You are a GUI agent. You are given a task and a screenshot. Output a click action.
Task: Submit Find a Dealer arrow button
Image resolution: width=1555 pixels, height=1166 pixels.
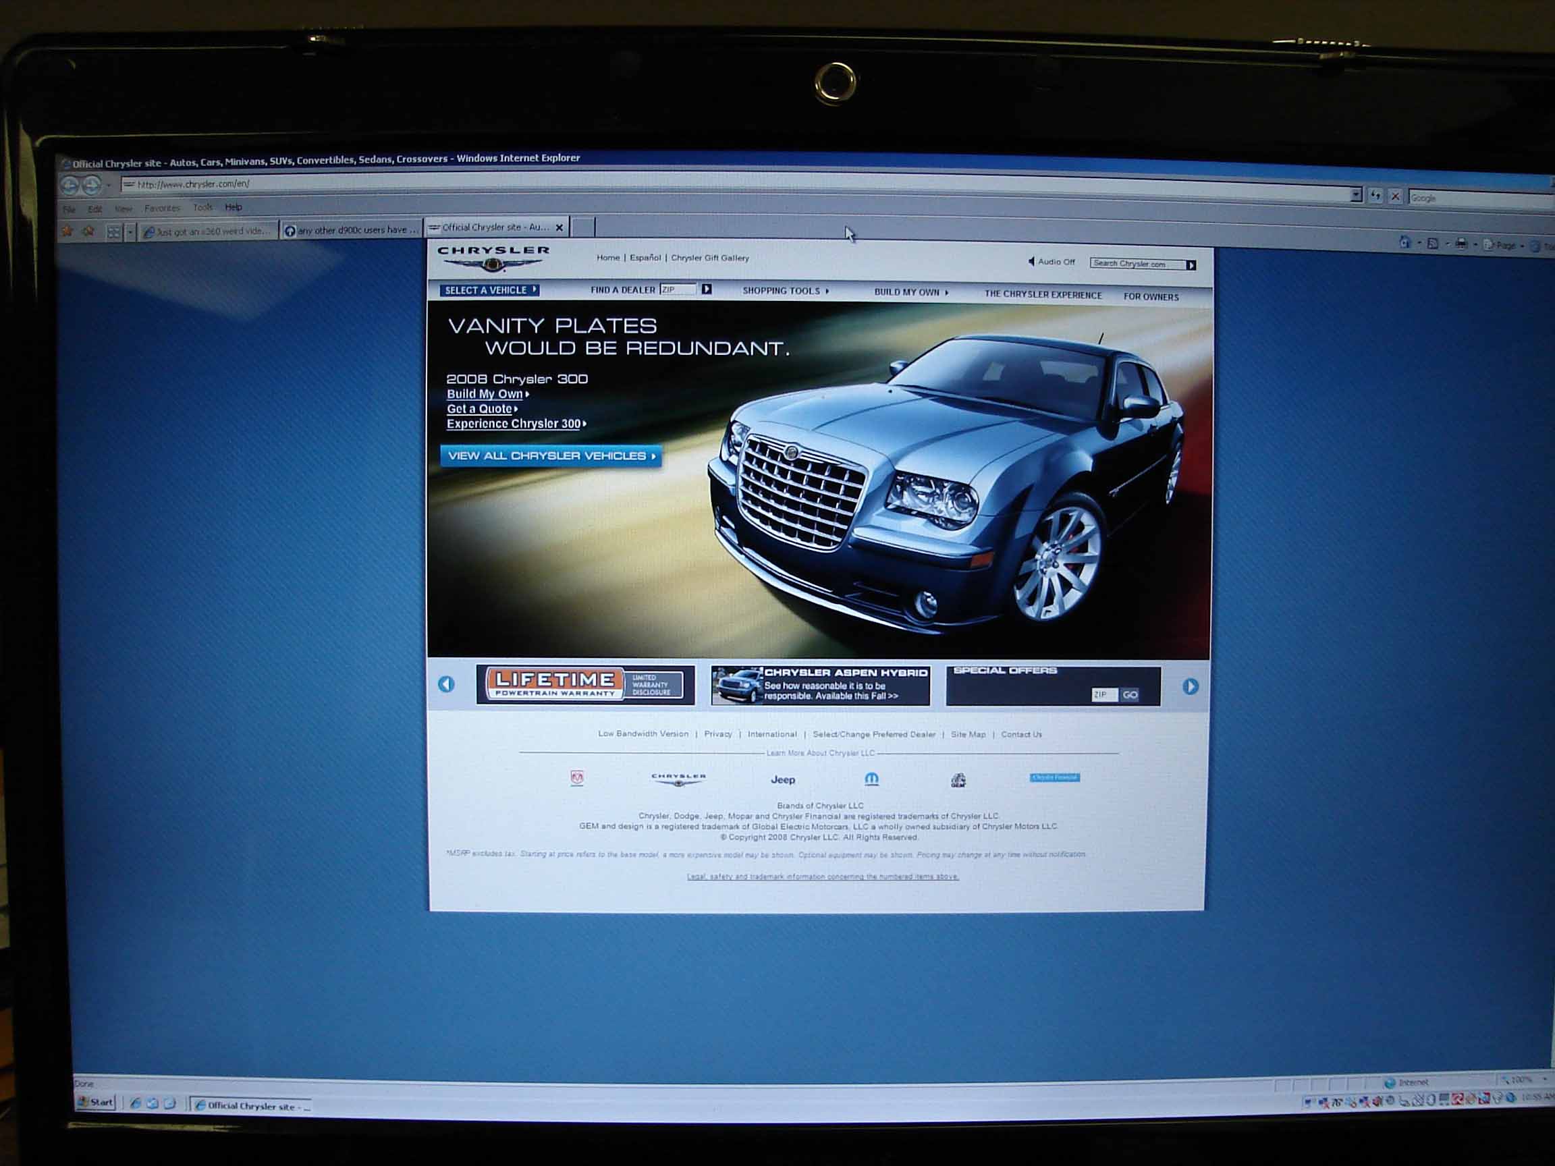click(707, 289)
